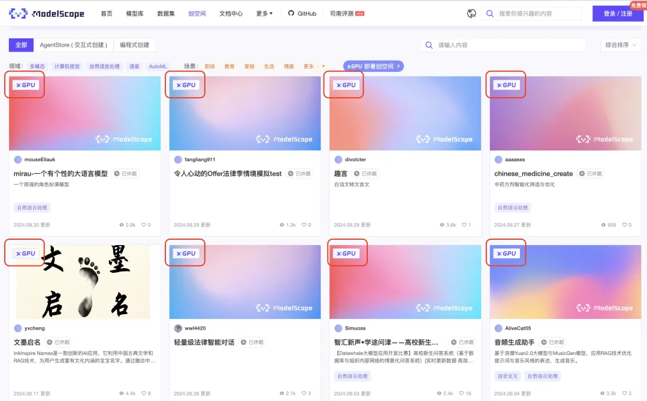Click the 登录/注册 button
The height and width of the screenshot is (401, 647).
[x=618, y=13]
